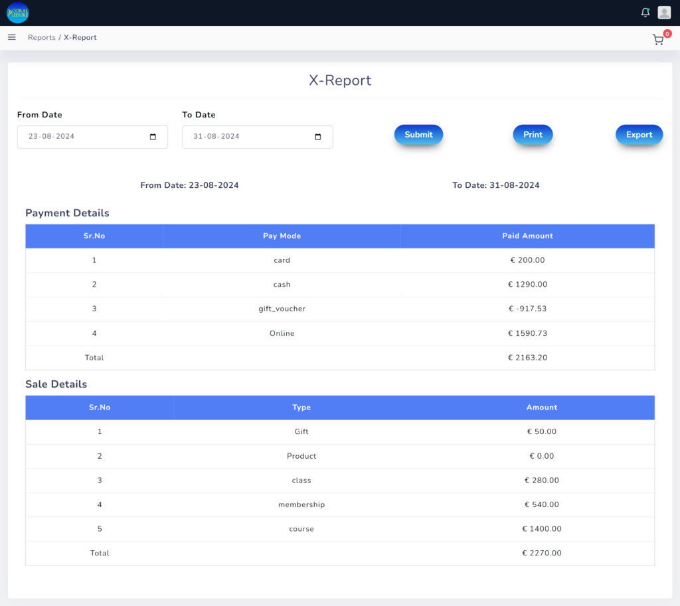Click the Paid Amount column header
The image size is (680, 606).
(x=527, y=236)
